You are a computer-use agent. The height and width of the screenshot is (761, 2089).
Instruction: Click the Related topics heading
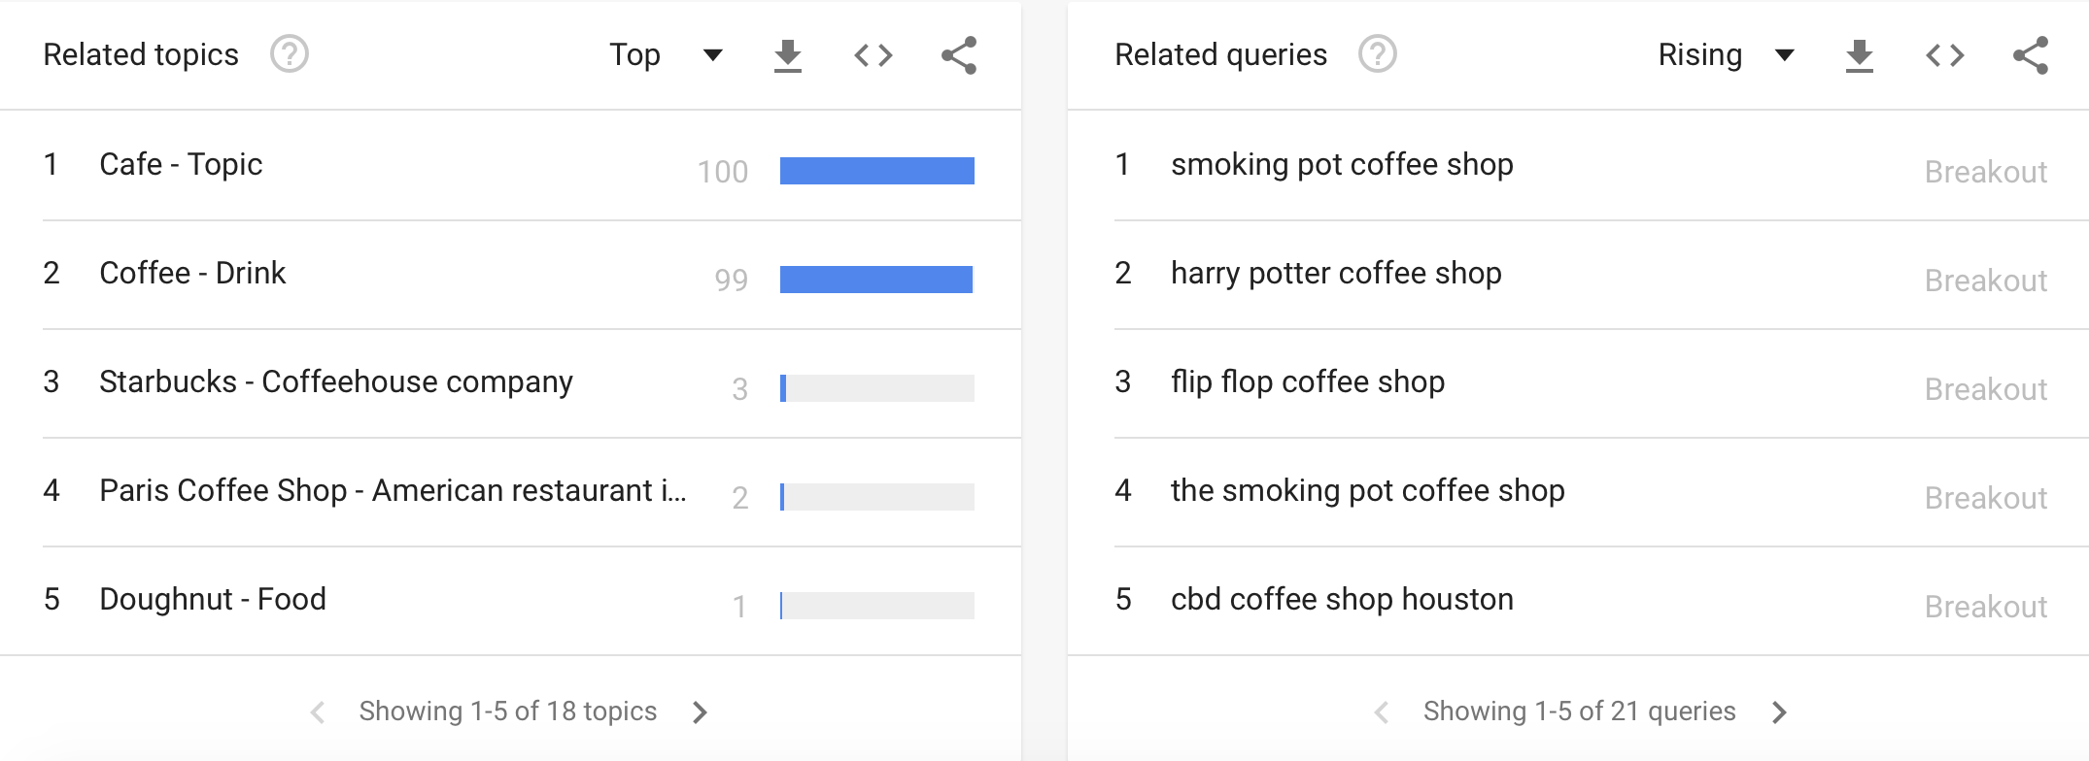point(141,54)
